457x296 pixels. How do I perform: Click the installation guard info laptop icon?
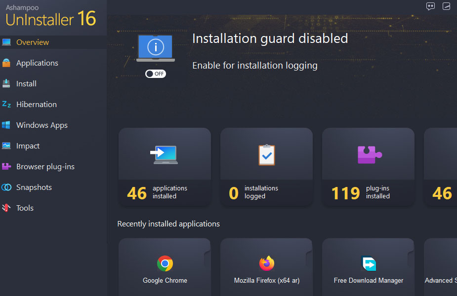(x=156, y=48)
